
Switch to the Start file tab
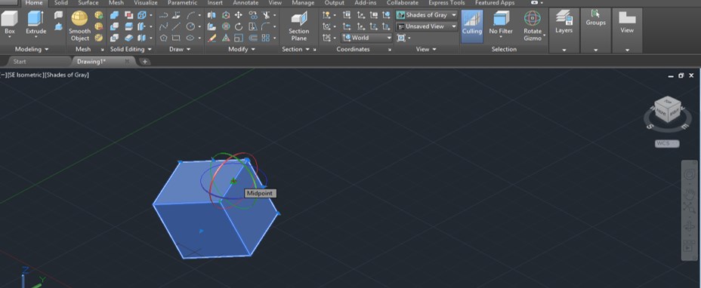pos(20,62)
